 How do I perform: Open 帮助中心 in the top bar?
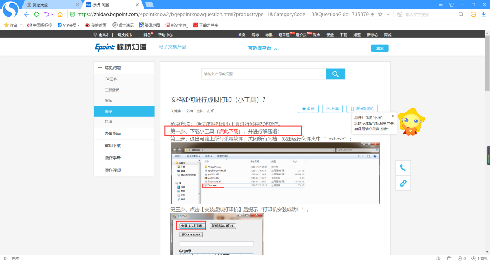165,35
